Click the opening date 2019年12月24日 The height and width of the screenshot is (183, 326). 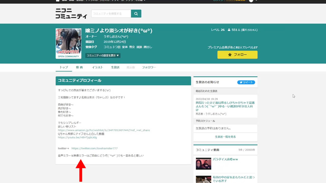pyautogui.click(x=115, y=42)
